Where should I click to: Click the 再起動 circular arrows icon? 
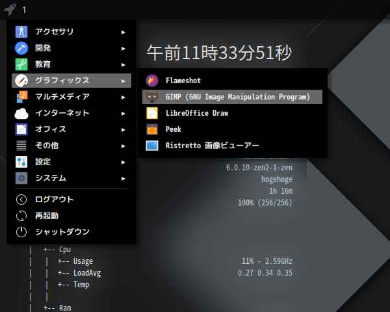[21, 216]
